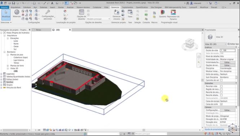The height and width of the screenshot is (136, 240).
Task: Click the Escala da vista 1:100 field
Action: pos(227,50)
